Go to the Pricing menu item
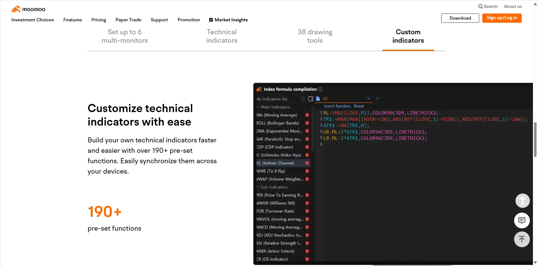The width and height of the screenshot is (538, 266). (x=99, y=20)
